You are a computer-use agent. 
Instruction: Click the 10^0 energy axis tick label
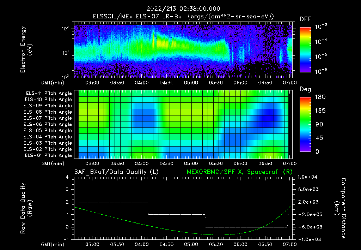tap(65, 77)
